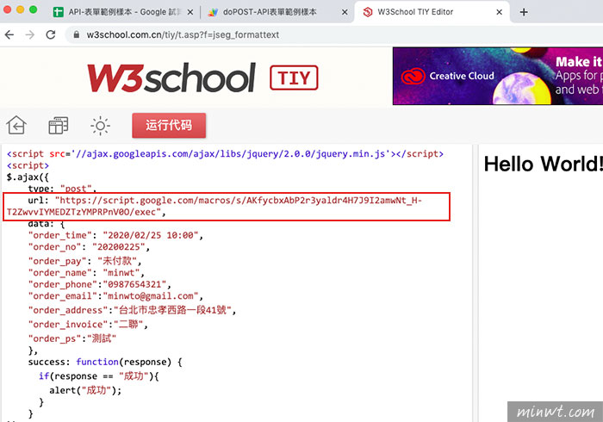Viewport: 603px width, 422px height.
Task: Click the W3school logo
Action: point(171,78)
